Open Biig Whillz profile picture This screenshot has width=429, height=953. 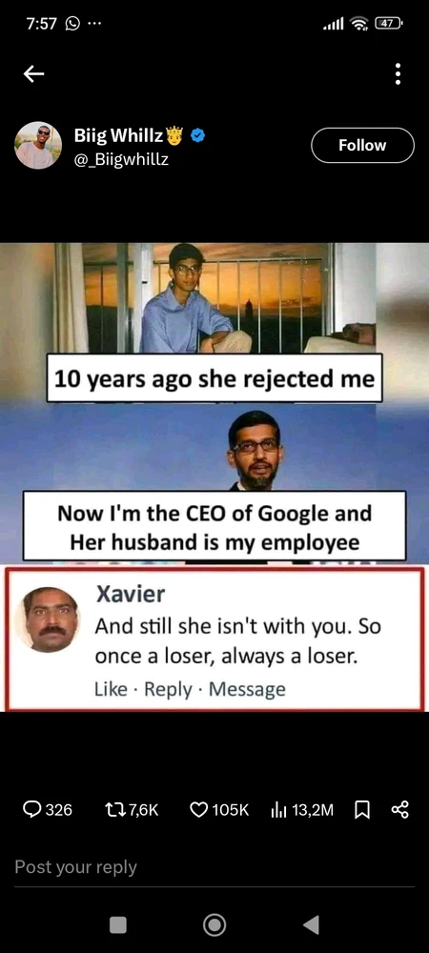pyautogui.click(x=38, y=145)
